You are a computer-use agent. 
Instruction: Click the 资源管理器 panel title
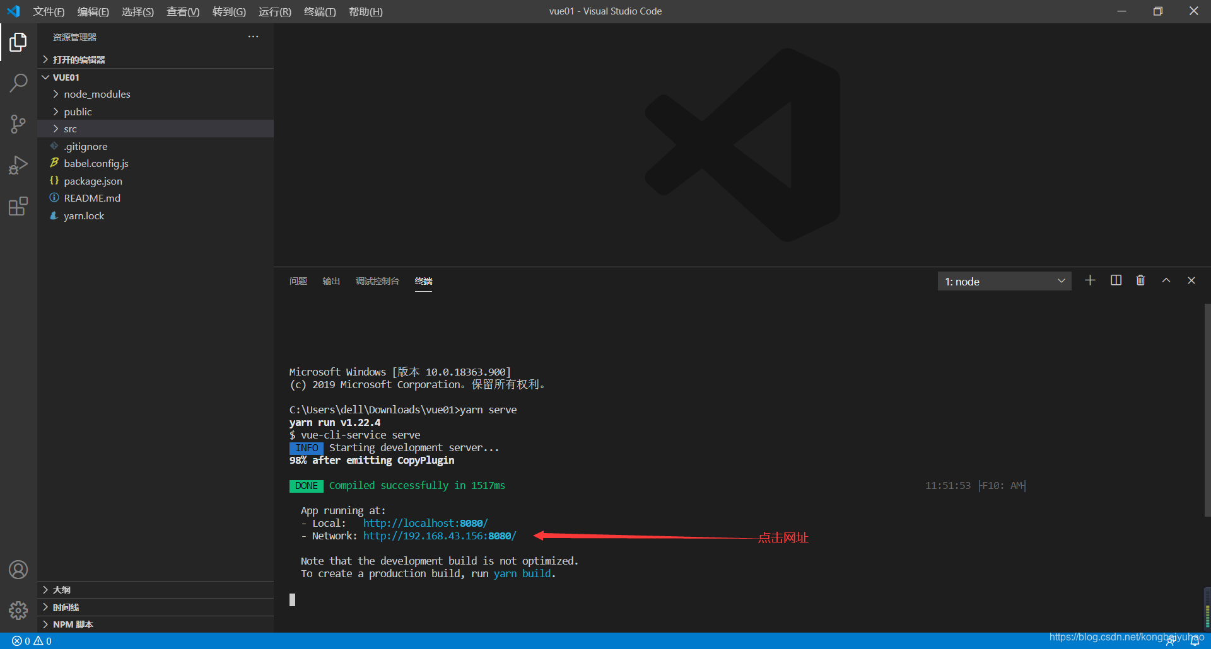click(74, 37)
